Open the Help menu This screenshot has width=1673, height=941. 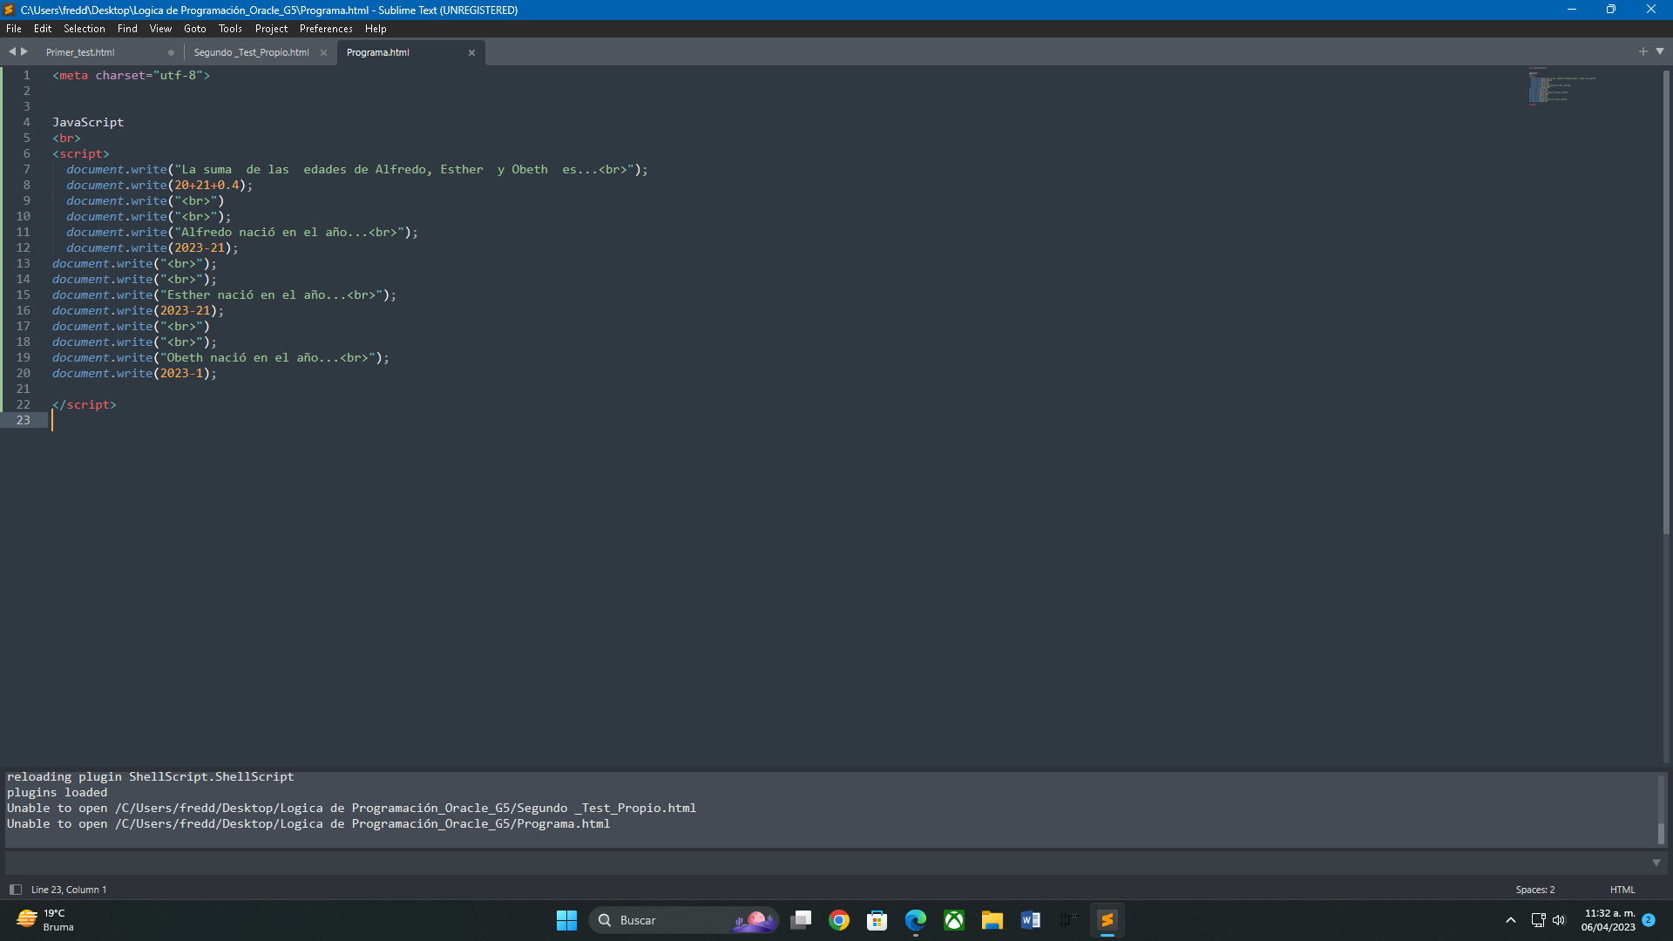pyautogui.click(x=376, y=29)
